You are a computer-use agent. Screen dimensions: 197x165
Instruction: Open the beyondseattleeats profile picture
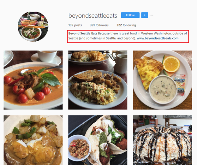coord(33,27)
